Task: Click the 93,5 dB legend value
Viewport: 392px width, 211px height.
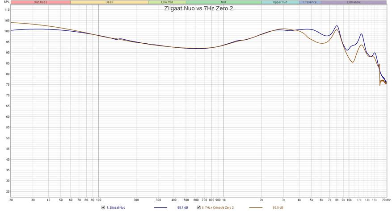Action: (278, 207)
